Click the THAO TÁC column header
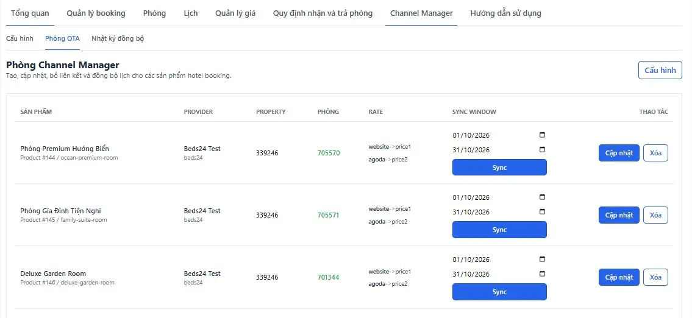This screenshot has width=692, height=318. pyautogui.click(x=654, y=111)
